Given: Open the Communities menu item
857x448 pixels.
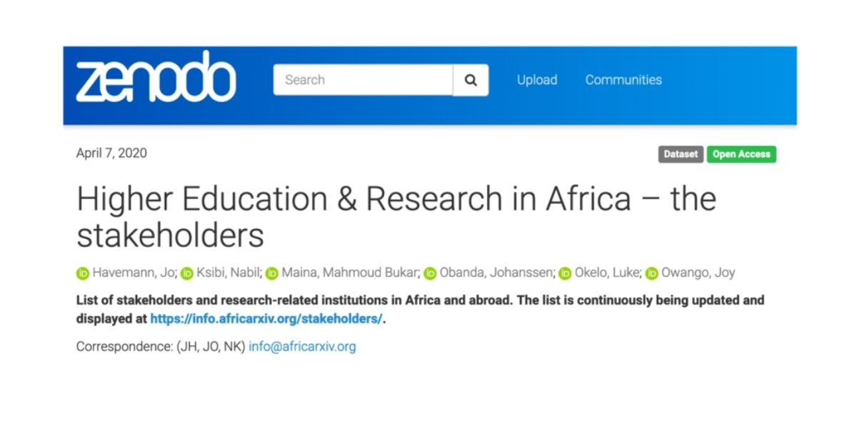Looking at the screenshot, I should click(623, 80).
